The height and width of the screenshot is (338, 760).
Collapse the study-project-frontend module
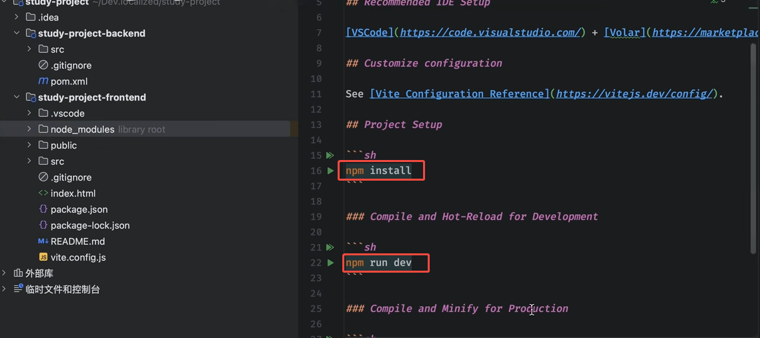point(17,97)
